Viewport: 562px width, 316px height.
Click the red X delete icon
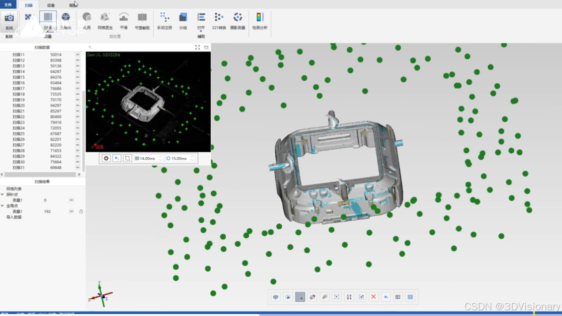pos(373,297)
